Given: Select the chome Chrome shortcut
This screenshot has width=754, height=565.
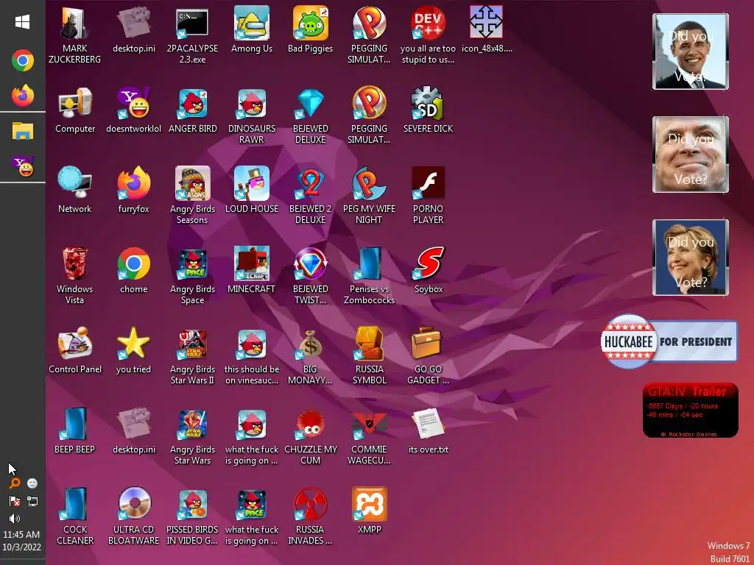Looking at the screenshot, I should click(x=134, y=271).
